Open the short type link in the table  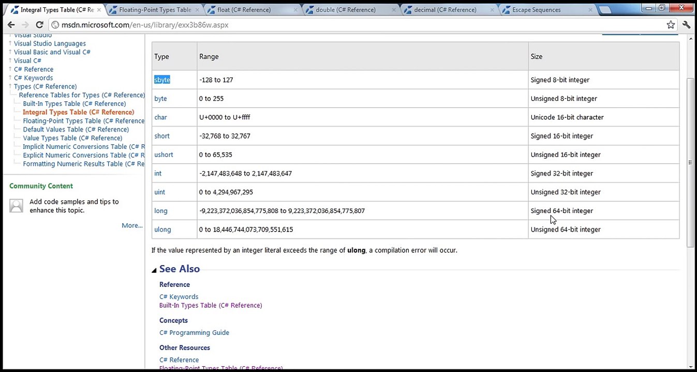162,136
